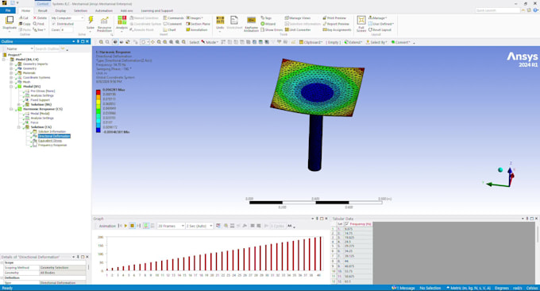The height and width of the screenshot is (291, 540).
Task: Click the 1 Message status bar link
Action: tap(403, 288)
